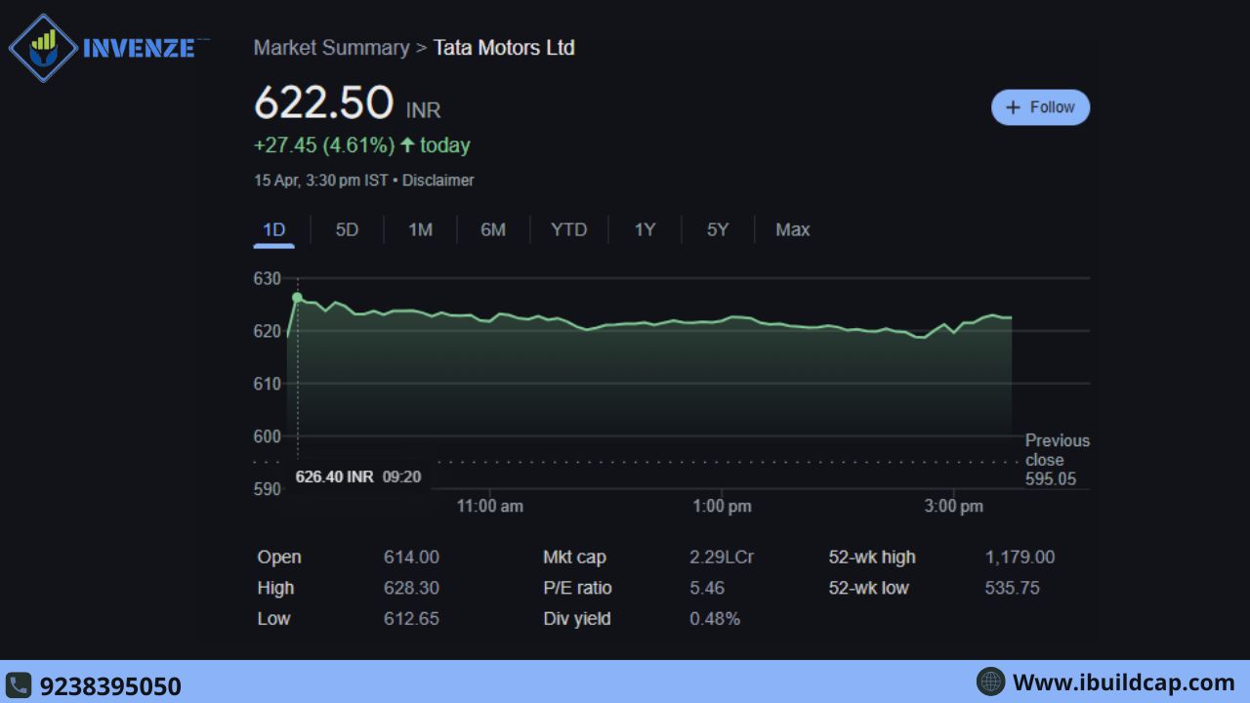Select the 1D chart range tab
The image size is (1250, 703).
tap(273, 229)
